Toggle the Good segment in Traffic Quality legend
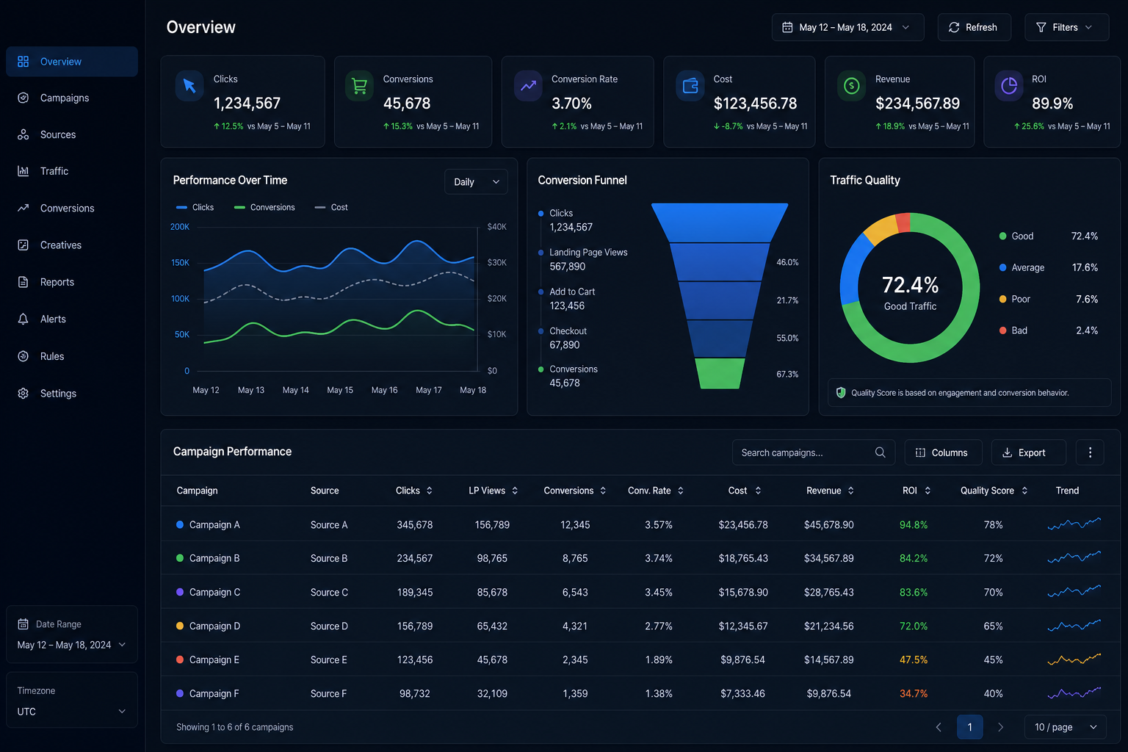 (1016, 236)
